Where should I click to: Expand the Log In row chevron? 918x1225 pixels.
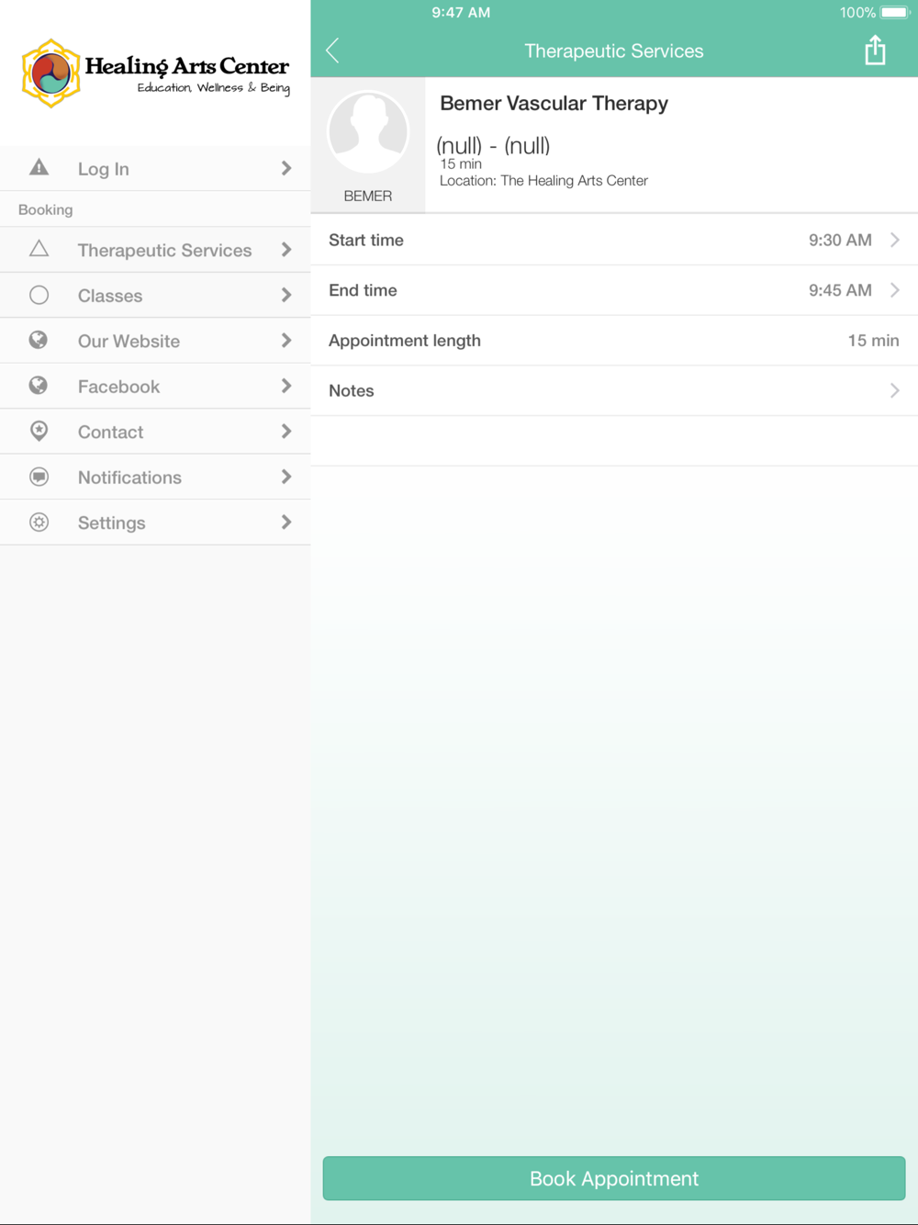(286, 168)
